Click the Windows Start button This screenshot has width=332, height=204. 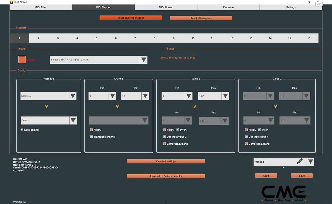click(x=319, y=4)
